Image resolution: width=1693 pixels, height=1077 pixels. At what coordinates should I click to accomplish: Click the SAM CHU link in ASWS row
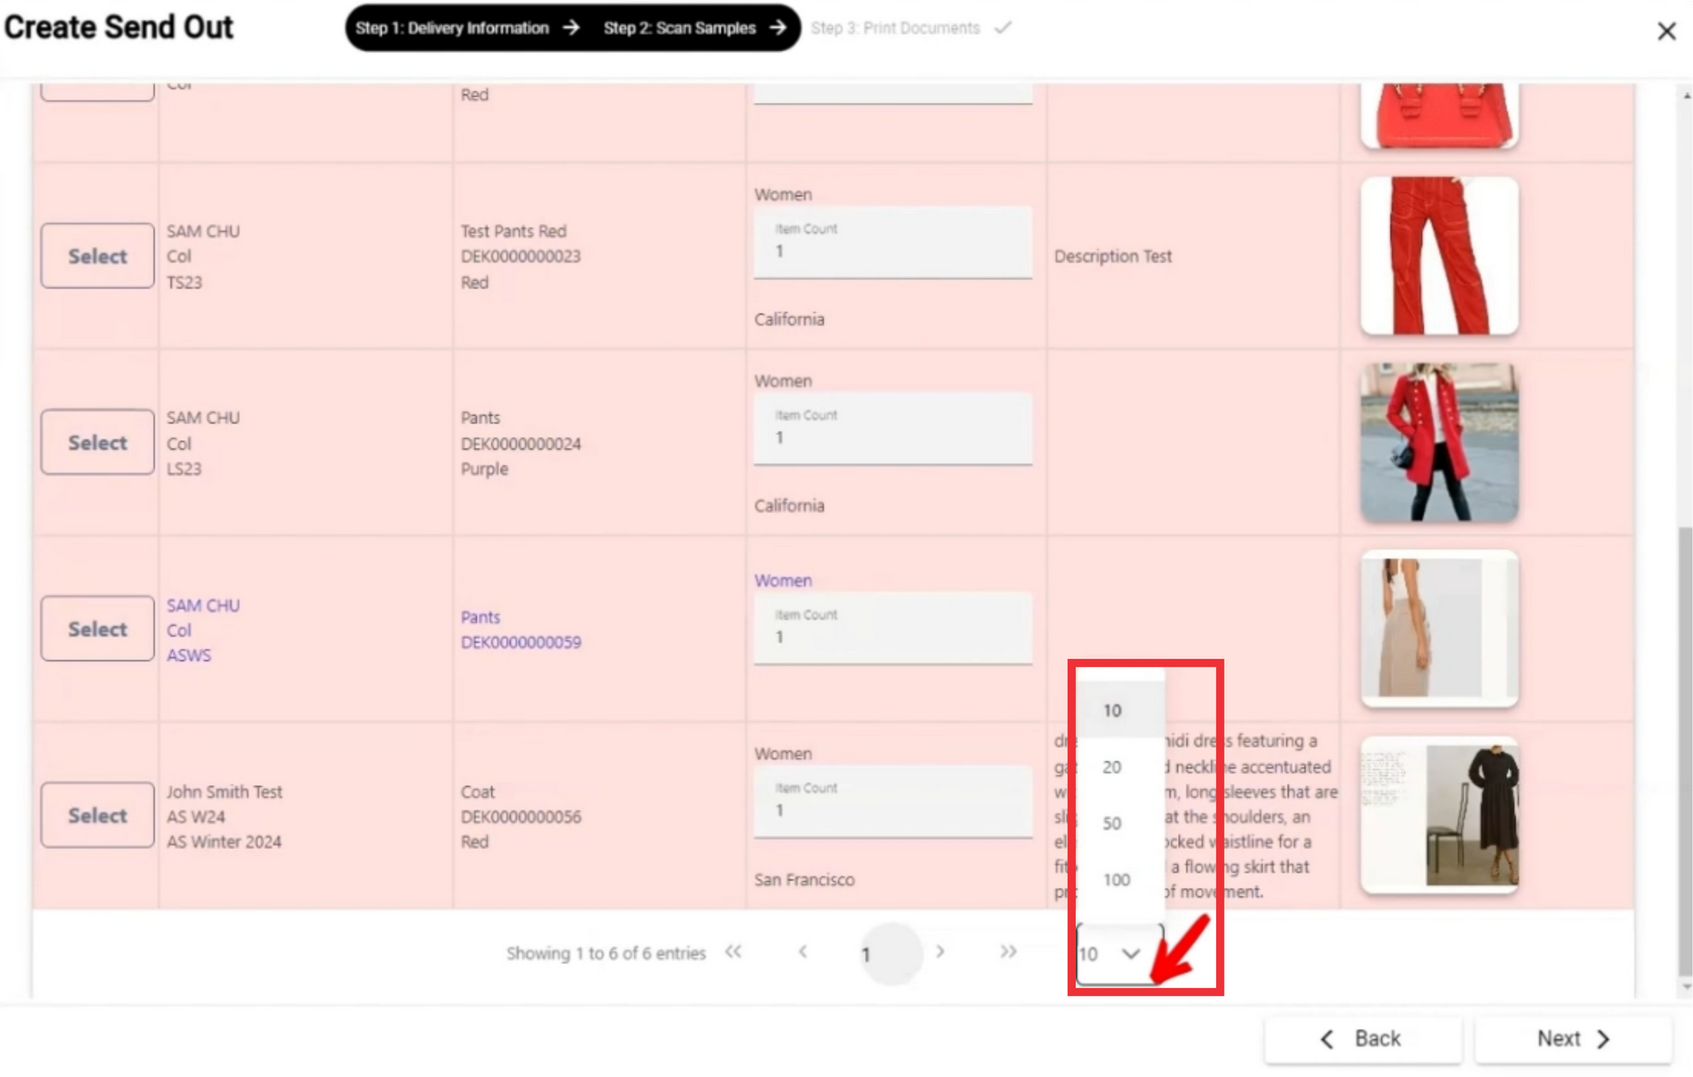(x=203, y=605)
